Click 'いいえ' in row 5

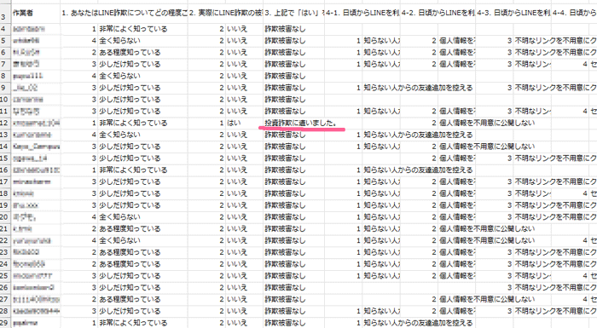pos(237,41)
